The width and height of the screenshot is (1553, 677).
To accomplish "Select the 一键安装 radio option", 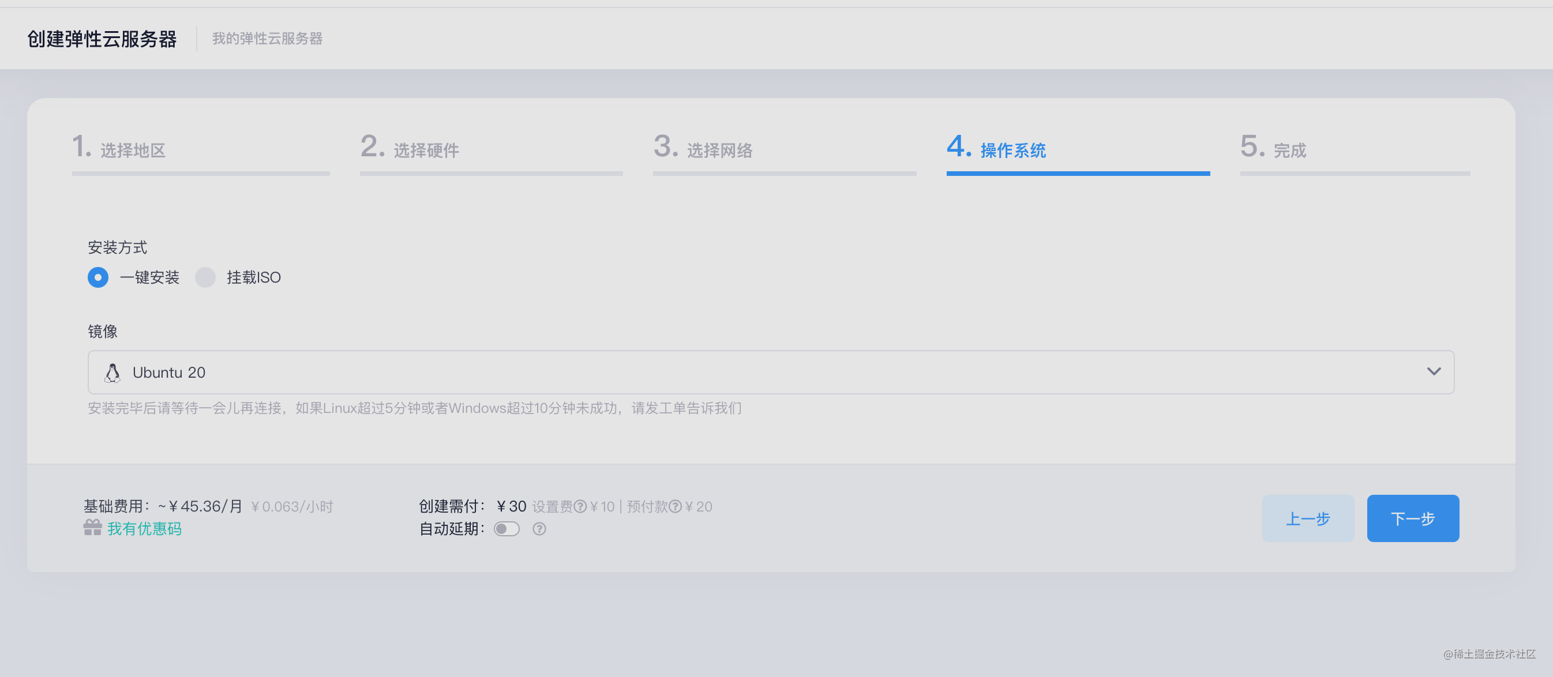I will (97, 277).
